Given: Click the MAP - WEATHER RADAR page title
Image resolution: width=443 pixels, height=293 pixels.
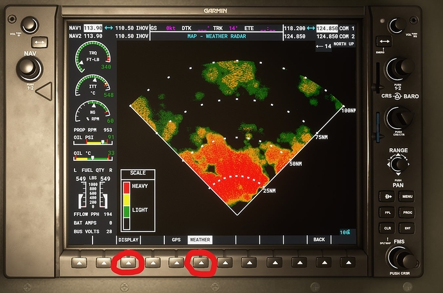Looking at the screenshot, I should [216, 36].
